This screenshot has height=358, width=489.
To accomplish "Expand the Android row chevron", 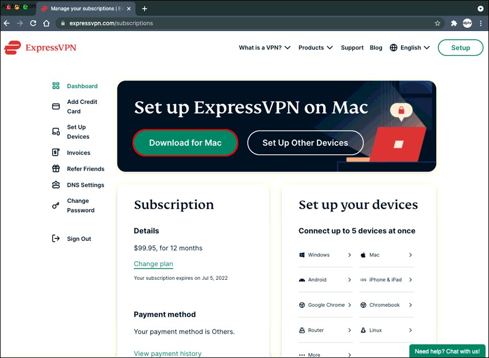I will pyautogui.click(x=349, y=280).
